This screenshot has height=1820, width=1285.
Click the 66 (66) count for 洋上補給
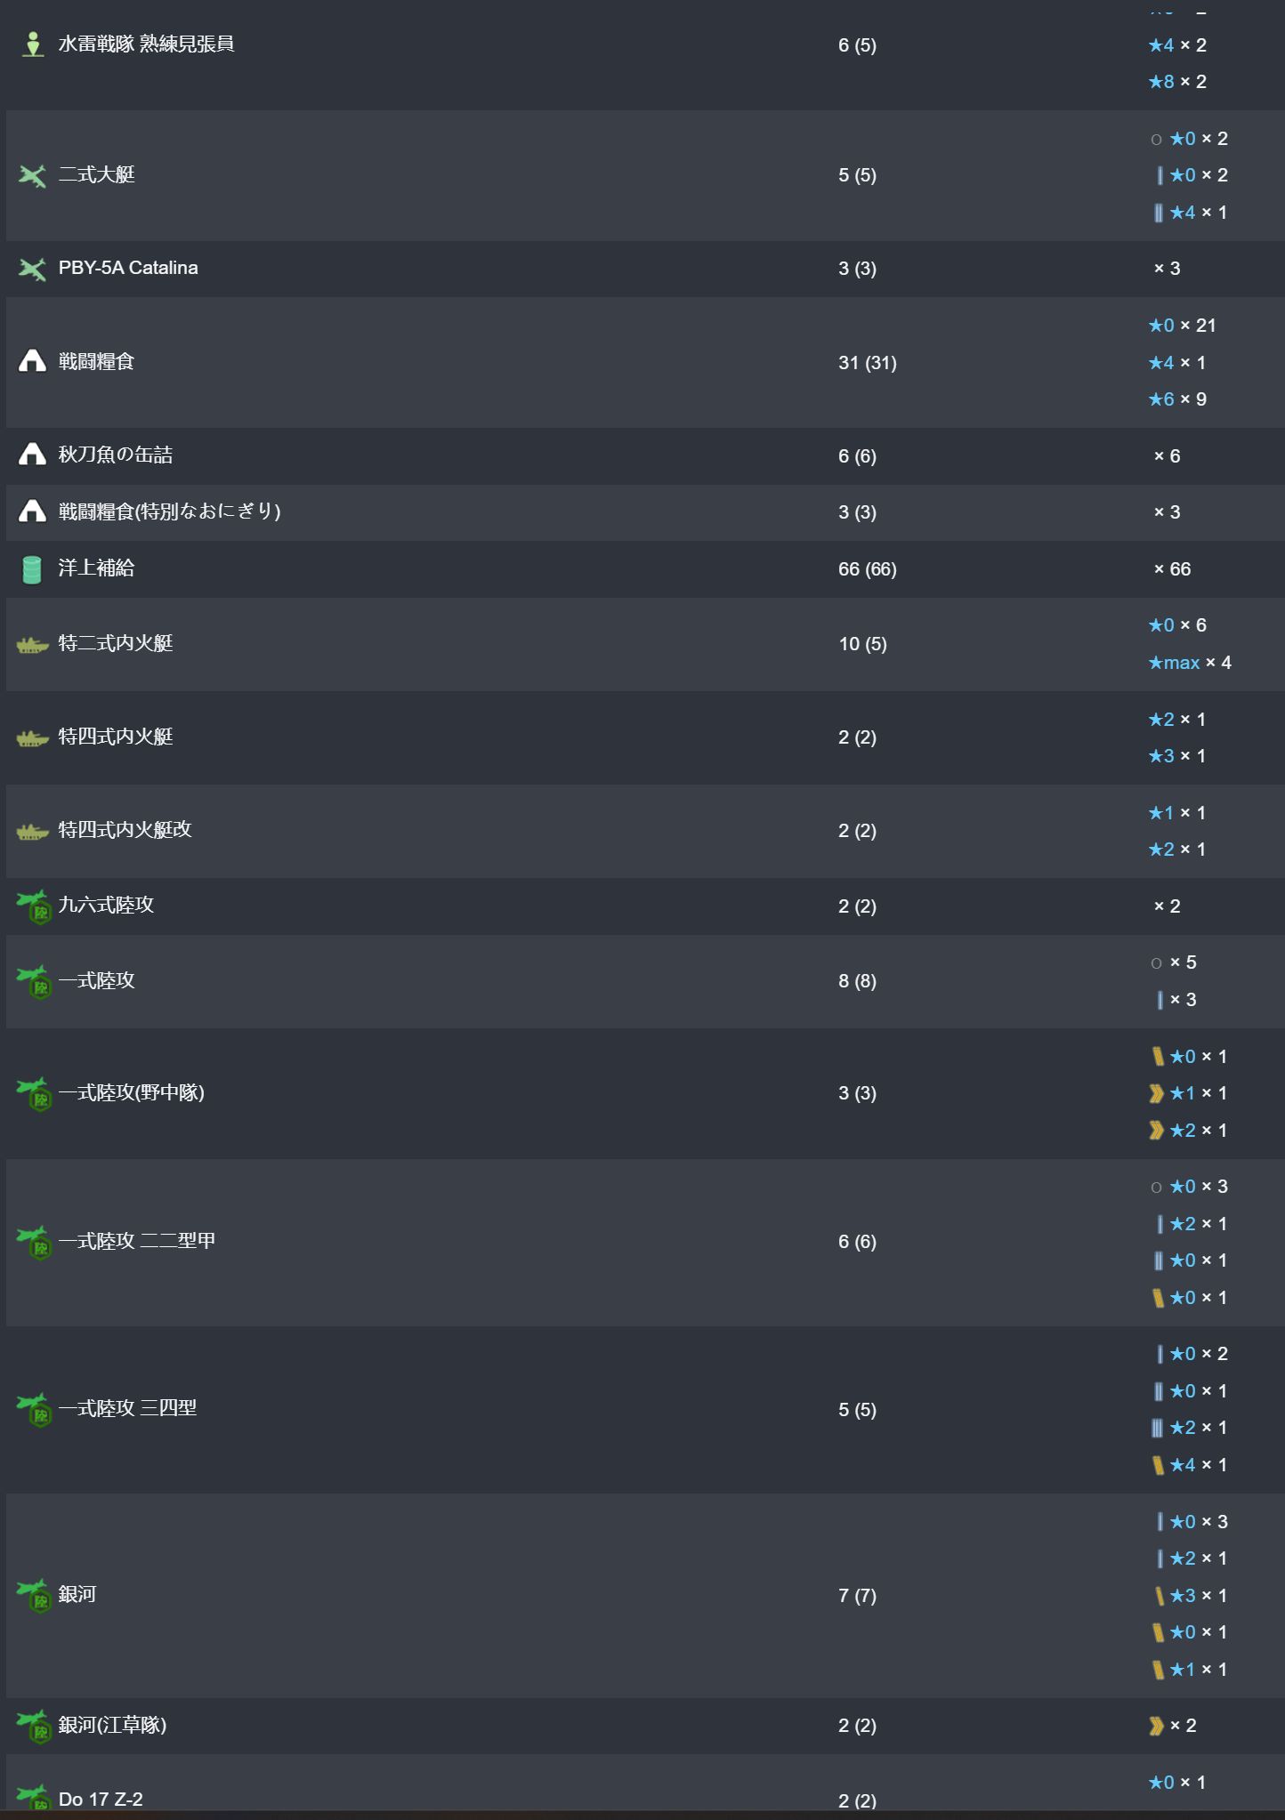tap(867, 569)
